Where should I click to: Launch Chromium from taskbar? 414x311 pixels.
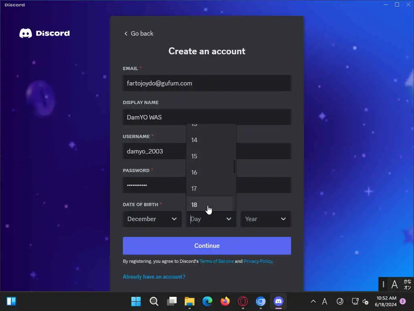[261, 301]
